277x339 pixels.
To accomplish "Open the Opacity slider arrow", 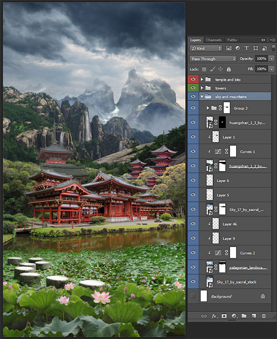I will point(272,59).
